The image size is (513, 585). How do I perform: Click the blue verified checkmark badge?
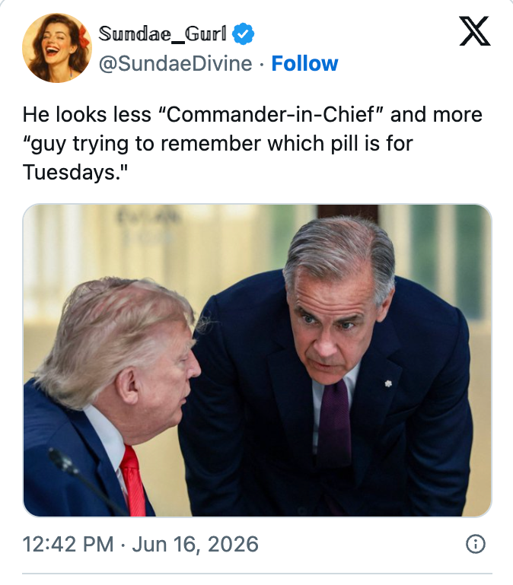[x=243, y=33]
